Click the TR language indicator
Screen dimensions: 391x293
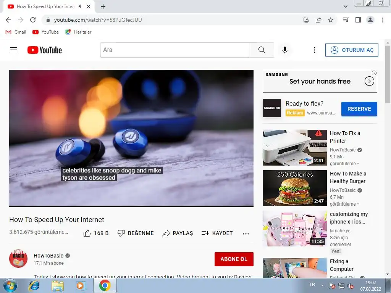312,285
